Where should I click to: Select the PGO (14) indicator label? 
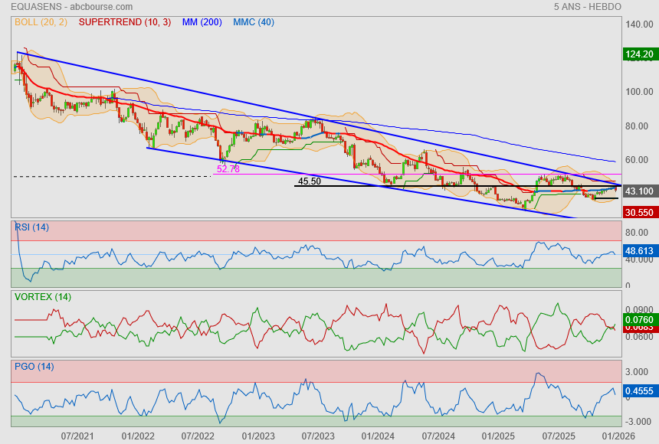(34, 367)
